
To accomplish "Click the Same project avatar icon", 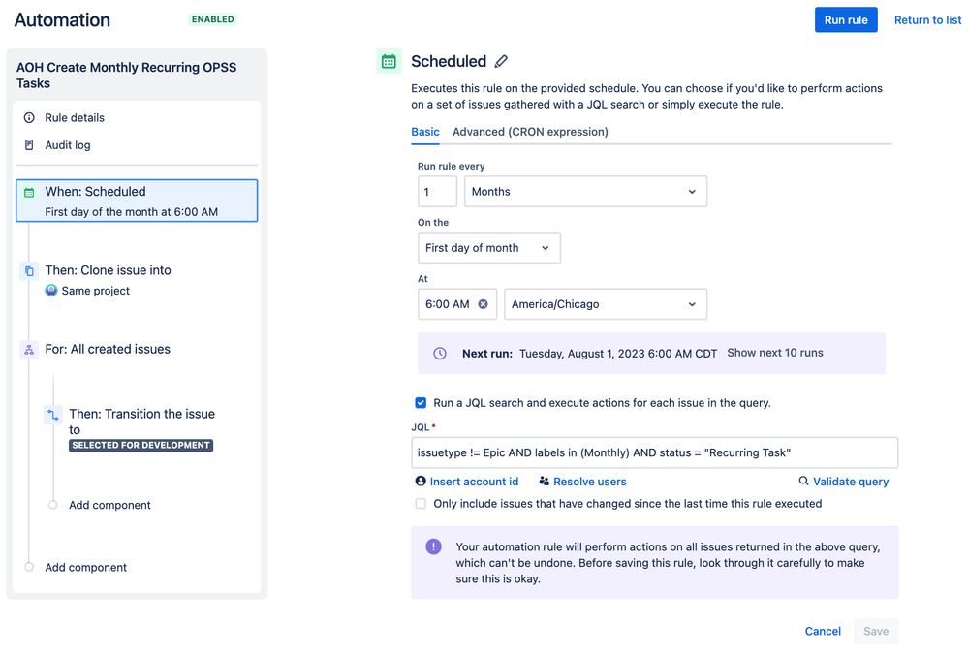I will 51,290.
